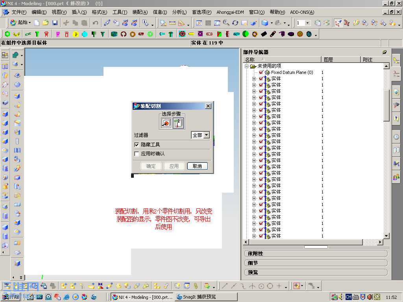Click the WCS dynamics icon

pyautogui.click(x=338, y=23)
